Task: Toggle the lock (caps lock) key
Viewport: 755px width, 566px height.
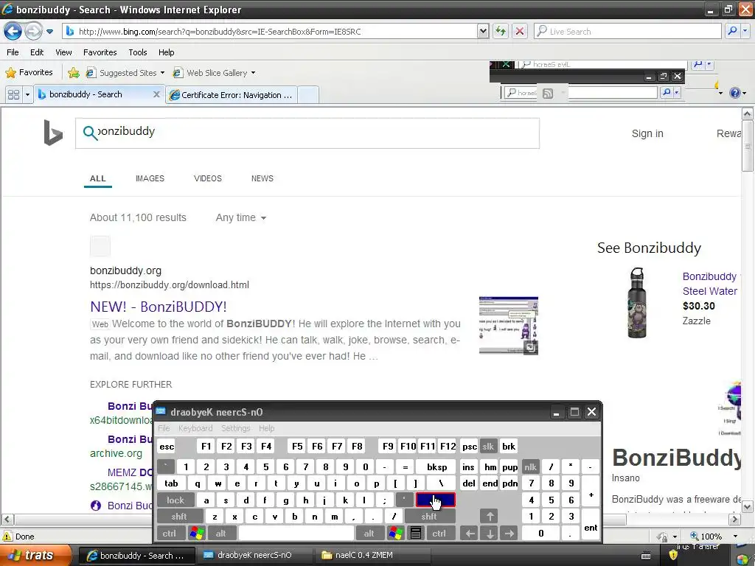Action: 175,500
